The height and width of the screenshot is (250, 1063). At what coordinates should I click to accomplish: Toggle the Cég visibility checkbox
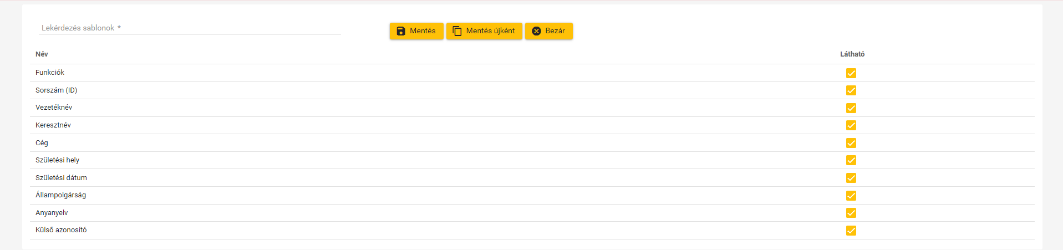click(851, 143)
